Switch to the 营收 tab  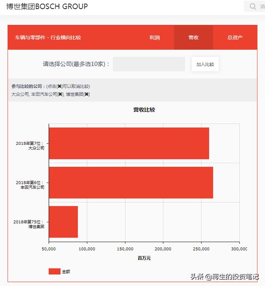[x=193, y=37]
